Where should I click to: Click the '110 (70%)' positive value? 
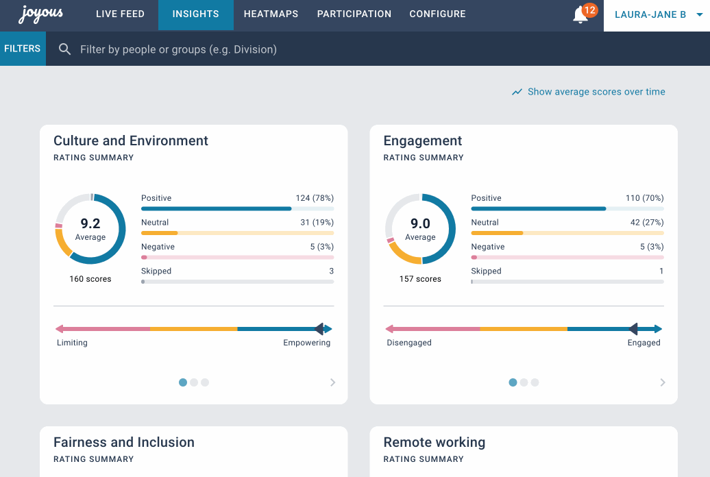coord(645,198)
